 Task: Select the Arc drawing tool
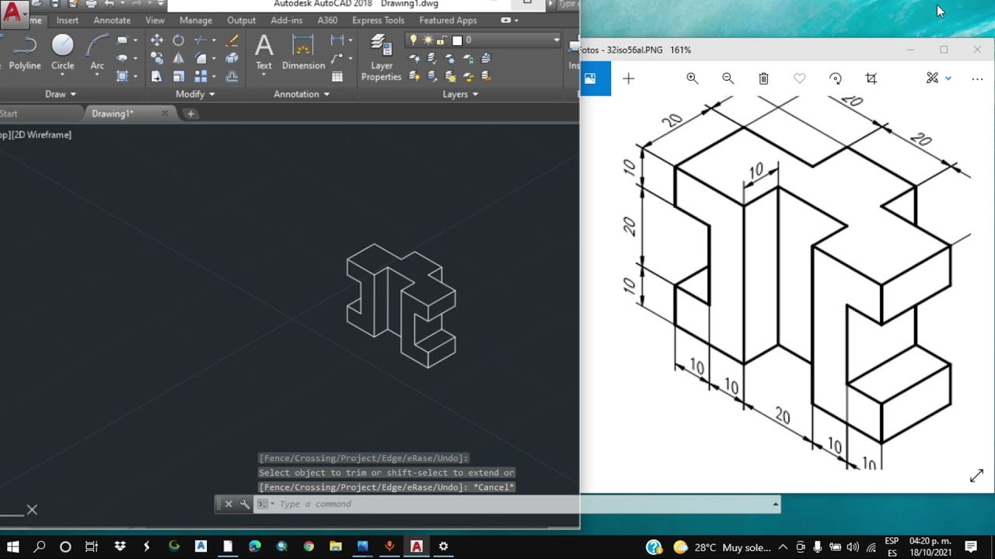[x=97, y=52]
